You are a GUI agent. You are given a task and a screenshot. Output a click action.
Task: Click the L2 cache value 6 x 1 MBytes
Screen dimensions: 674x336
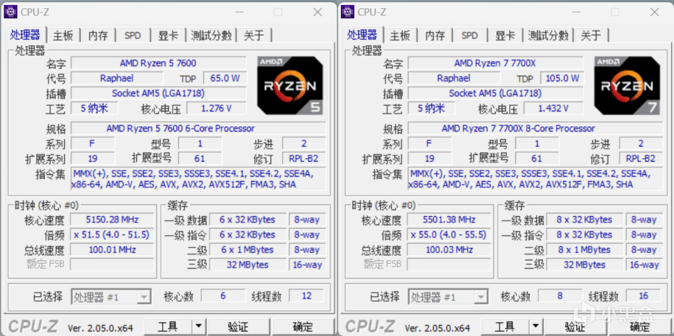(247, 250)
